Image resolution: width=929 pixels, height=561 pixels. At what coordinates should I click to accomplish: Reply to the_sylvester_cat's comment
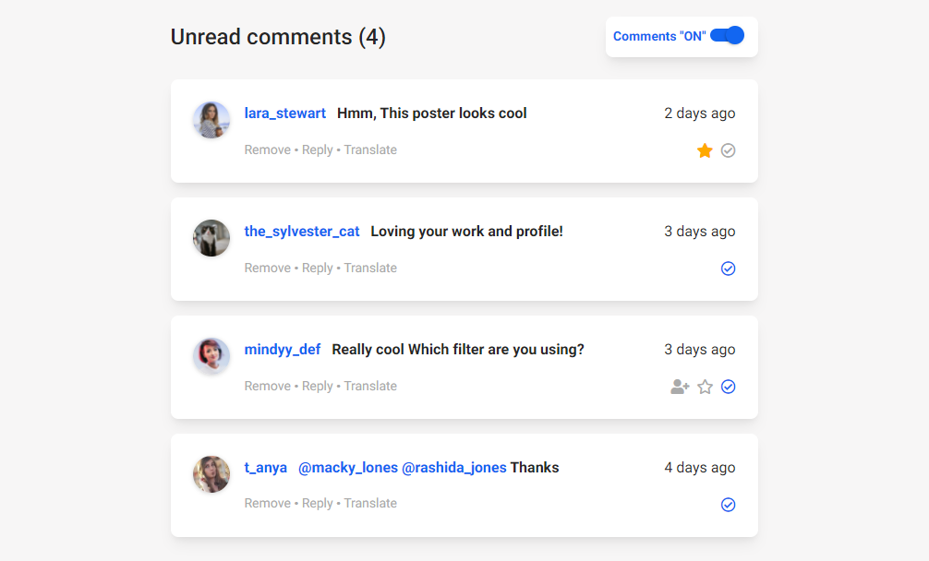click(x=318, y=268)
